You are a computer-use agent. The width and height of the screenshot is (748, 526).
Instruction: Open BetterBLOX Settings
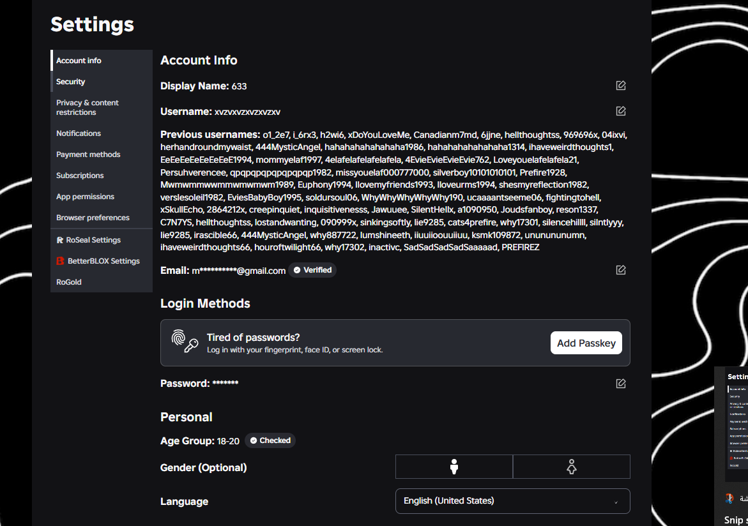103,261
